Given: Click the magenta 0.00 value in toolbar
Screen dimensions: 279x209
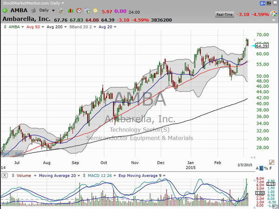Looking at the screenshot, I should [120, 11].
